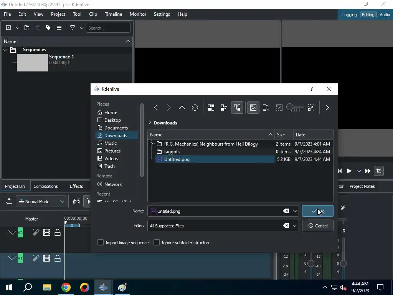Open the Project menu
This screenshot has width=393, height=295.
(58, 14)
